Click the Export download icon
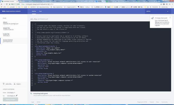The height and width of the screenshot is (105, 174). (x=14, y=84)
